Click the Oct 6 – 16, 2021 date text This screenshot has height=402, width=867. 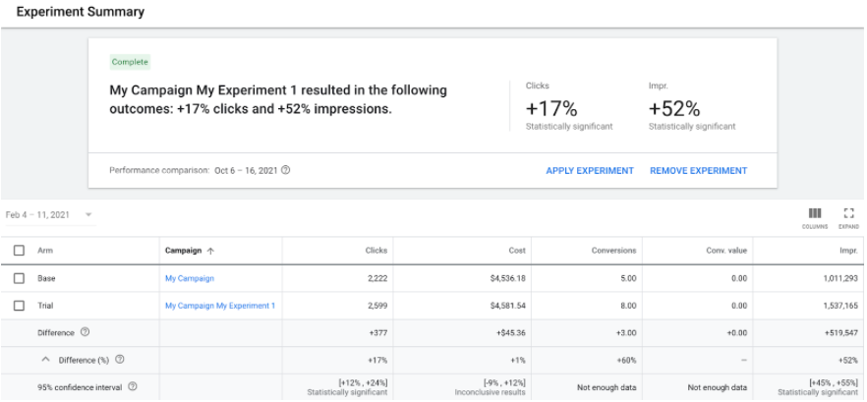[x=246, y=170]
